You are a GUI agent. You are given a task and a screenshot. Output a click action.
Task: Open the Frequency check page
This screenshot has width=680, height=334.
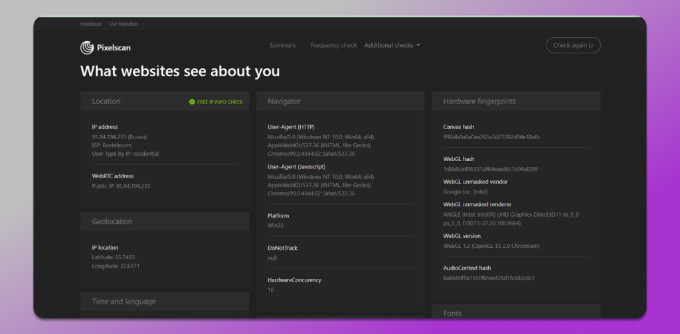[333, 46]
